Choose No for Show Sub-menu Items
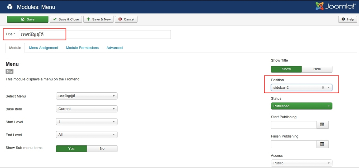The image size is (359, 168). (x=102, y=149)
